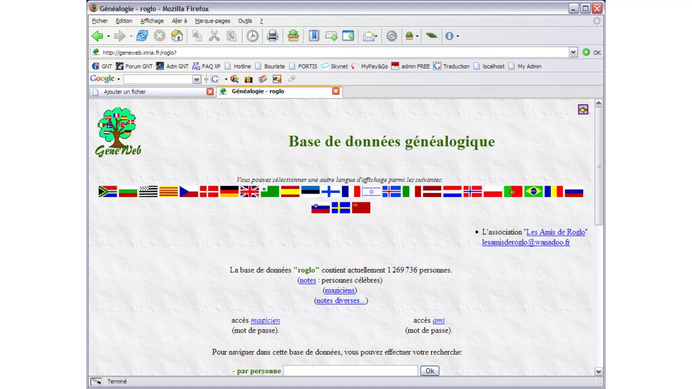The width and height of the screenshot is (692, 389).
Task: Choose the Swedish flag language
Action: click(x=341, y=207)
